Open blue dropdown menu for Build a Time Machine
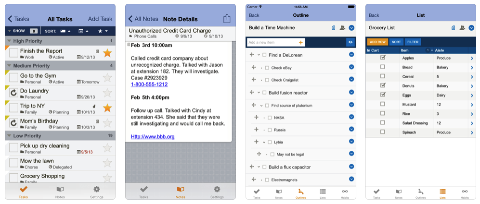Screen dimensions: 480x204 point(351,28)
